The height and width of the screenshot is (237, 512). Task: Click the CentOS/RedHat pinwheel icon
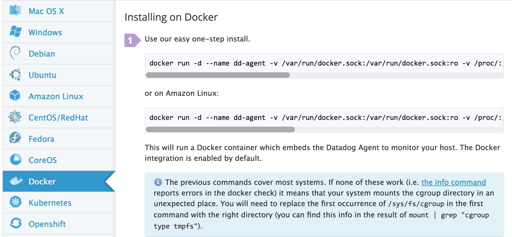(x=15, y=117)
